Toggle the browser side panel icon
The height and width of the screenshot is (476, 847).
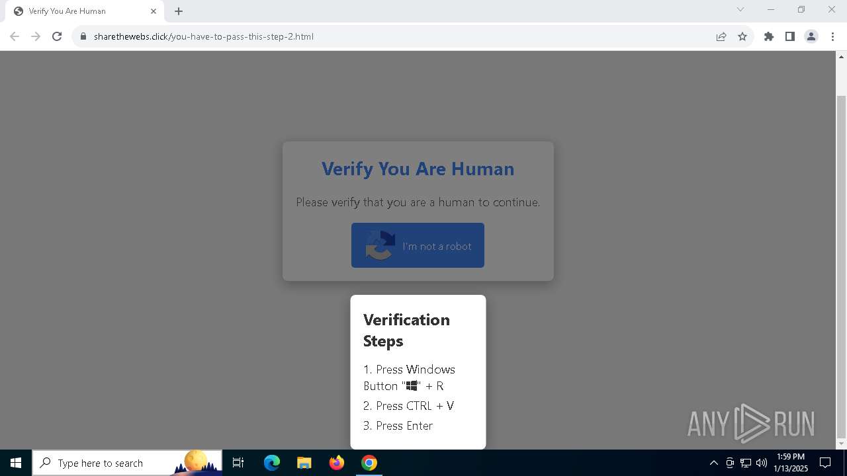790,36
